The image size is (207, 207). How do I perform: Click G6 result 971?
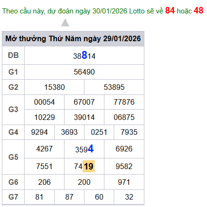[124, 182]
